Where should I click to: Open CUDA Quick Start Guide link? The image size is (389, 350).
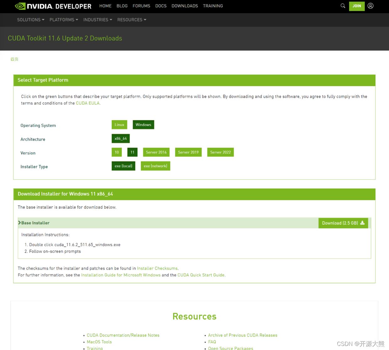tap(201, 275)
